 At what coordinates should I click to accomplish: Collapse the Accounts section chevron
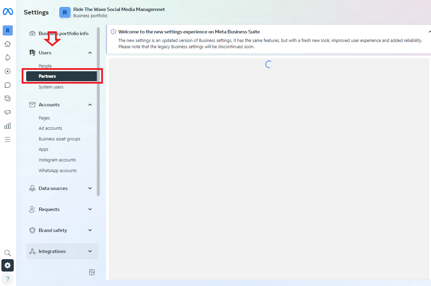(x=90, y=104)
